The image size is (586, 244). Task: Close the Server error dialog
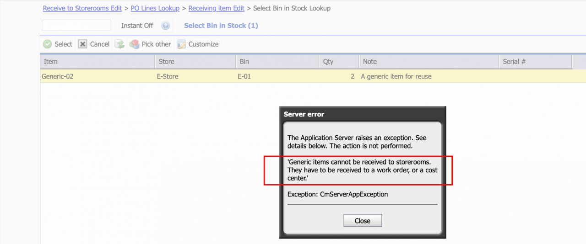pyautogui.click(x=363, y=221)
